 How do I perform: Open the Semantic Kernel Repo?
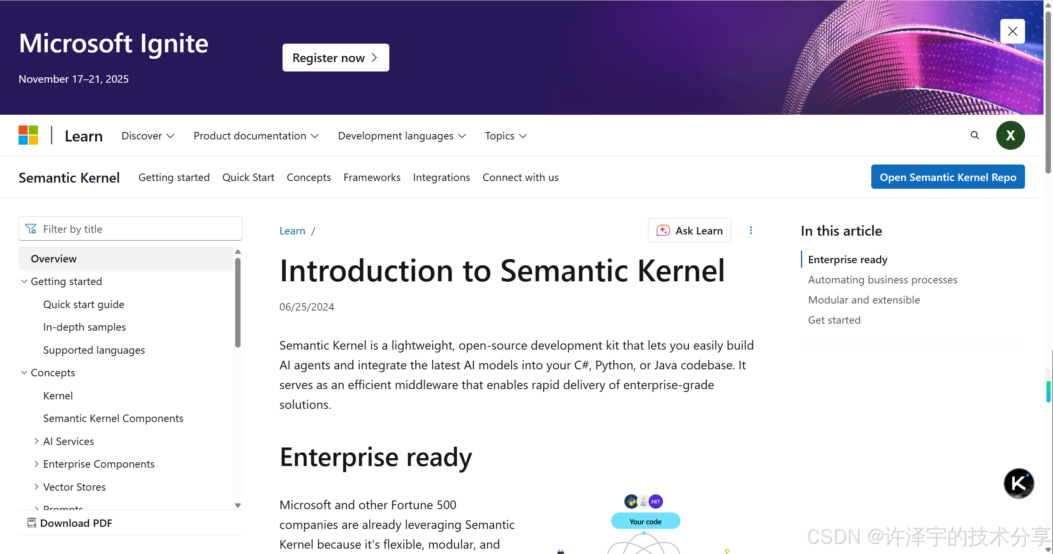(x=947, y=177)
